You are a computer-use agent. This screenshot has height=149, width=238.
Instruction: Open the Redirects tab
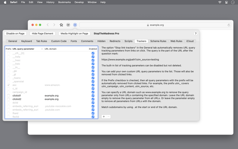click(115, 41)
